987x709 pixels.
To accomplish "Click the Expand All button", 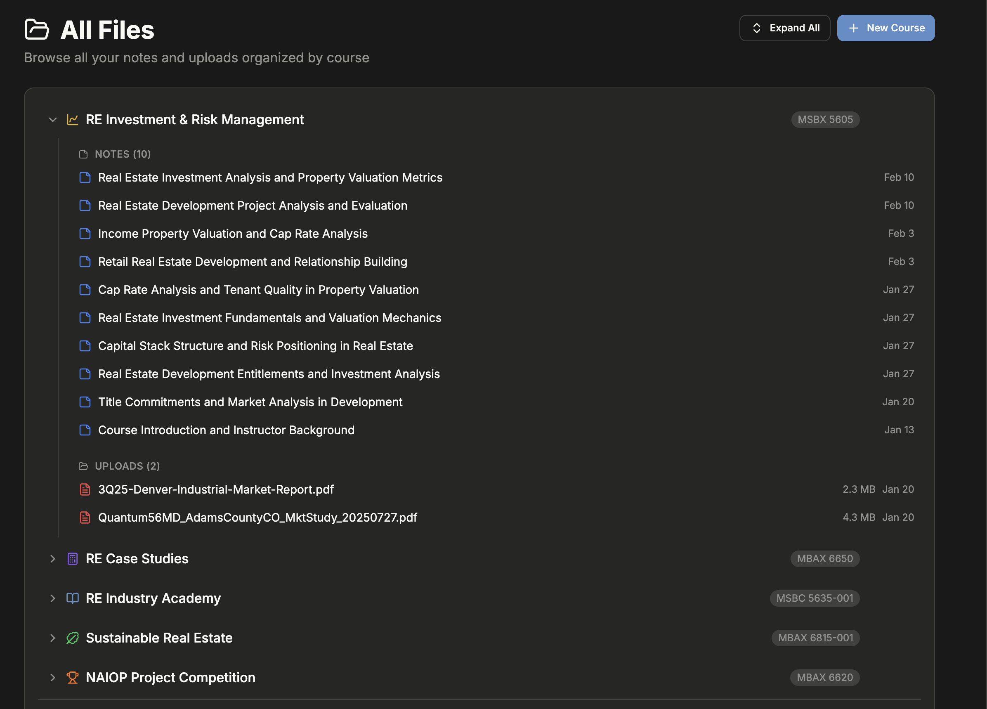I will click(x=785, y=27).
